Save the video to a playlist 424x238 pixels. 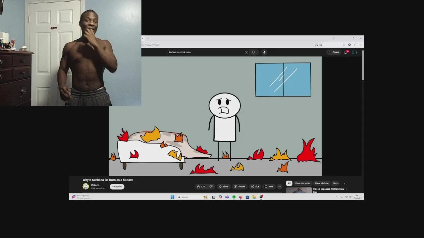(x=269, y=186)
